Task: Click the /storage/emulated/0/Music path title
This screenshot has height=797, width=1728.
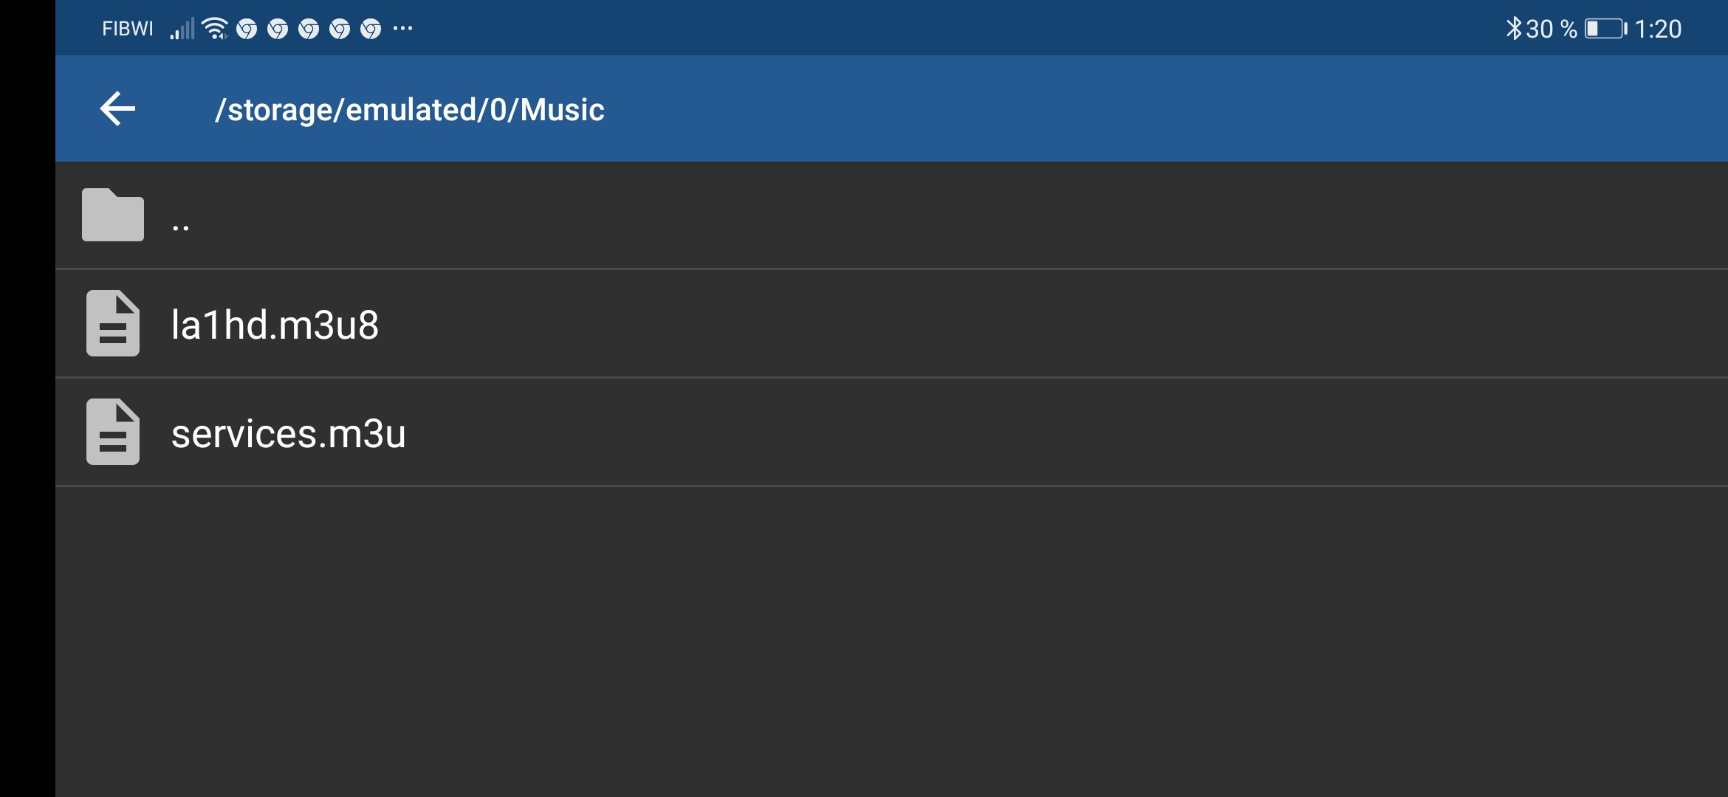Action: pyautogui.click(x=409, y=110)
